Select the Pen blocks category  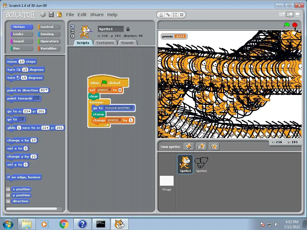click(21, 49)
